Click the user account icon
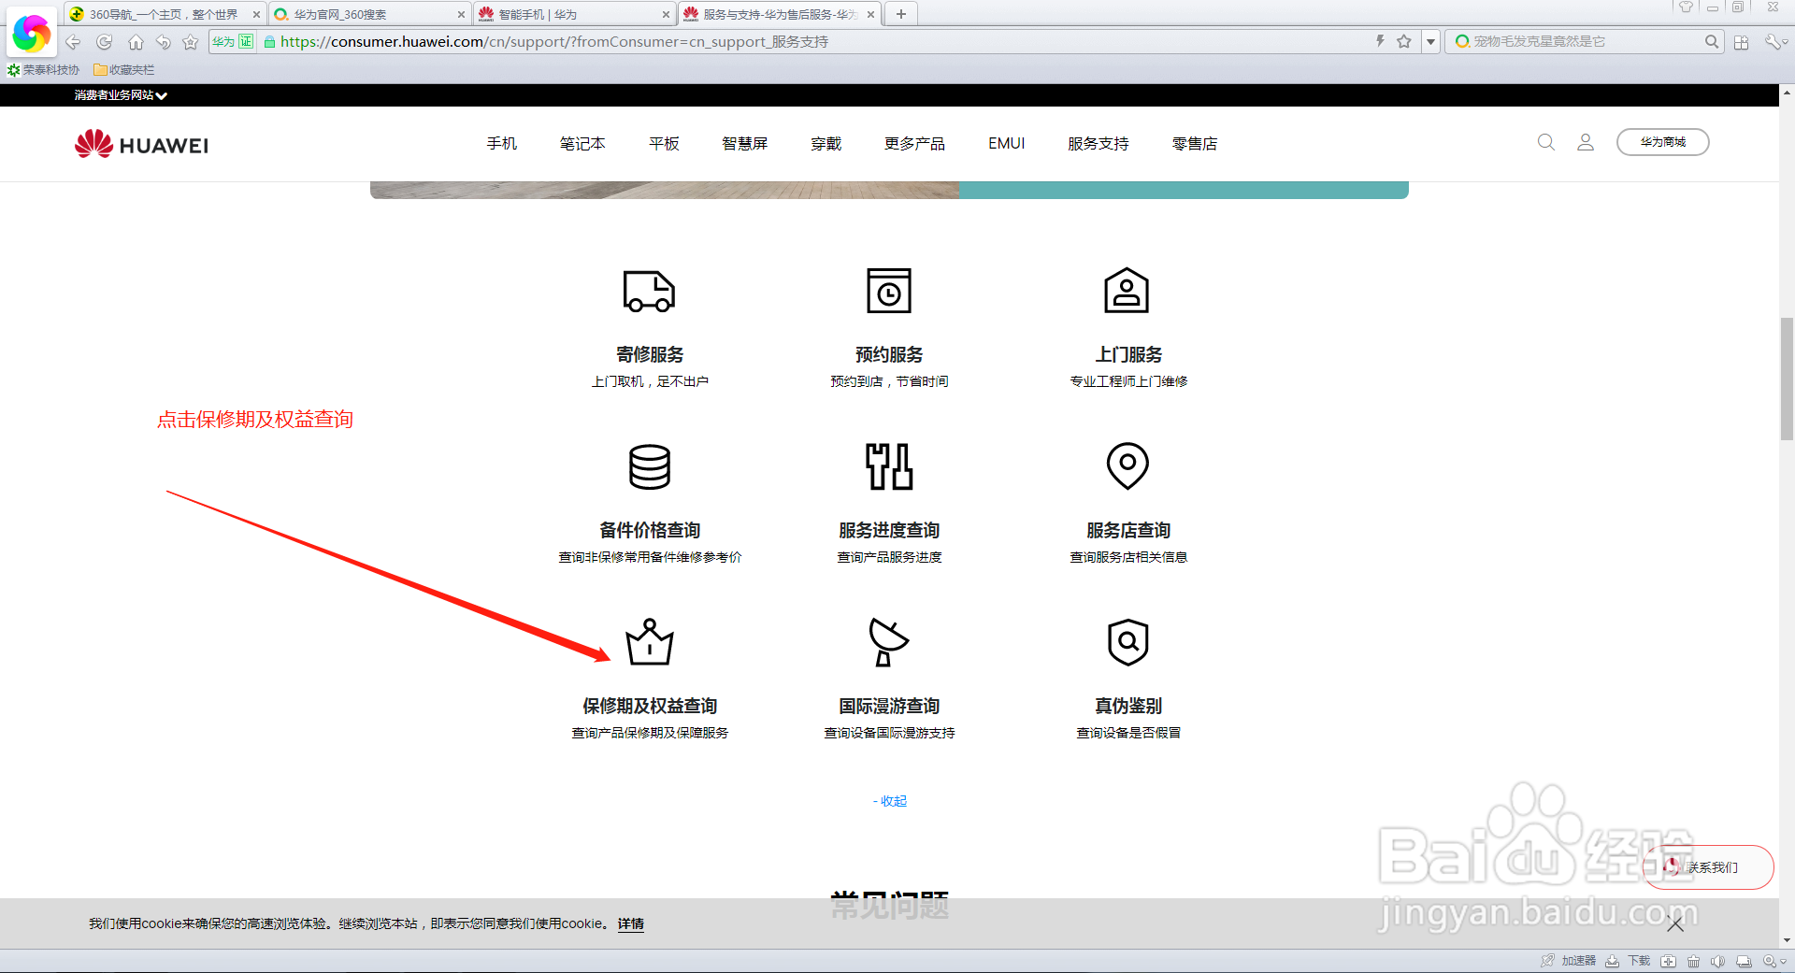The height and width of the screenshot is (973, 1795). click(x=1585, y=142)
